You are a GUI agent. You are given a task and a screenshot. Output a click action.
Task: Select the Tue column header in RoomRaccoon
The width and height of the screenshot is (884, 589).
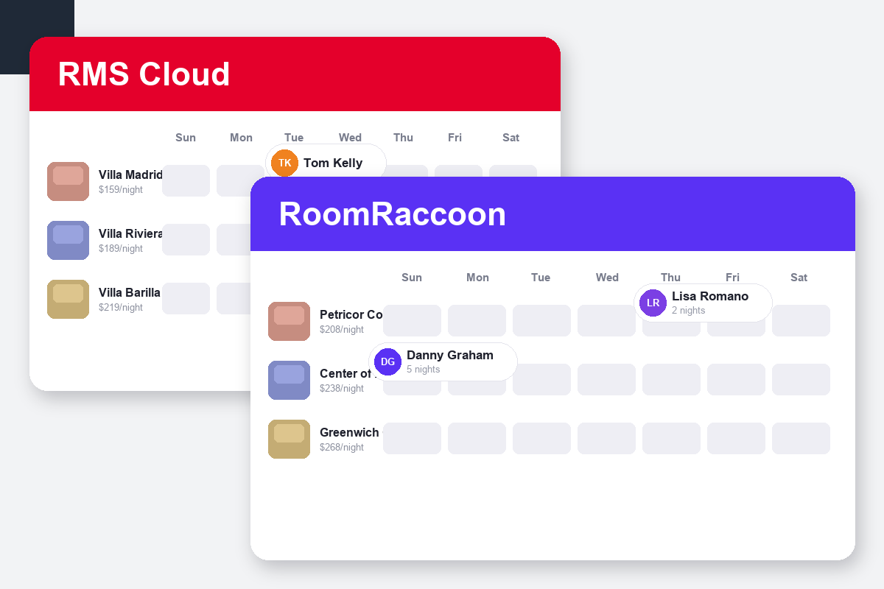click(x=541, y=278)
